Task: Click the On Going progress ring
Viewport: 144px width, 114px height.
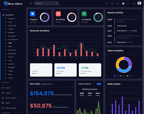Action: pos(72,17)
